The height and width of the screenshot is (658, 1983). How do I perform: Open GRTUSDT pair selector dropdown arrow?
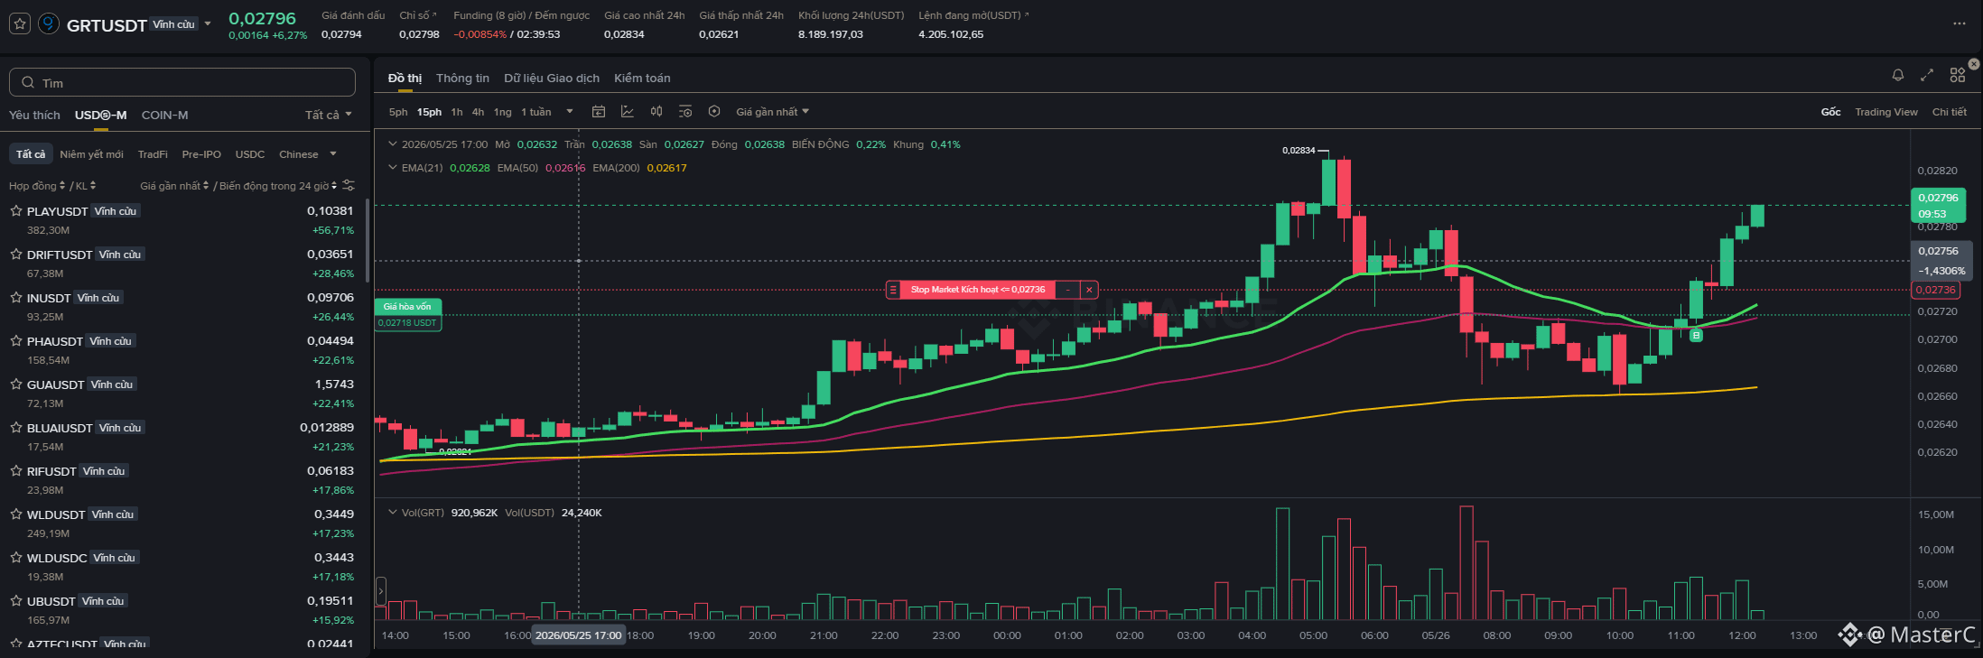point(208,23)
